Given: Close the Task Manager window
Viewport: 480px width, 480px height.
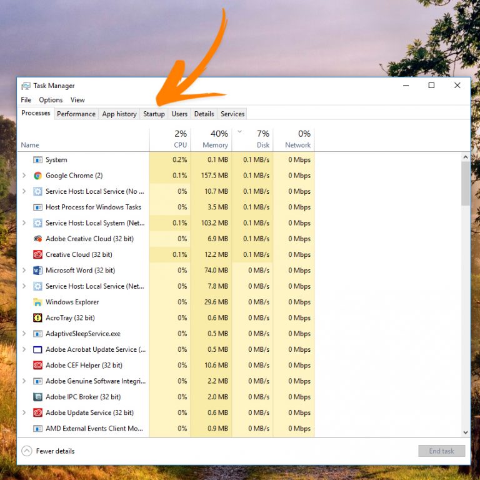Looking at the screenshot, I should coord(457,86).
